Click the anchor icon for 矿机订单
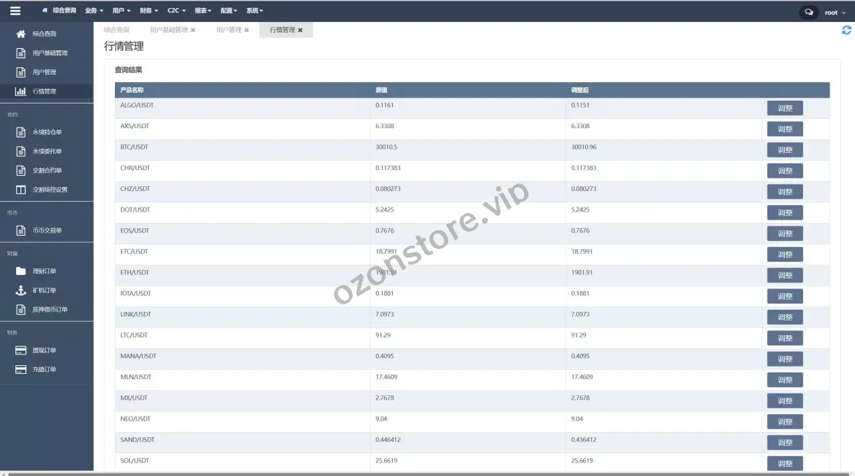Viewport: 855px width, 476px height. click(x=21, y=290)
